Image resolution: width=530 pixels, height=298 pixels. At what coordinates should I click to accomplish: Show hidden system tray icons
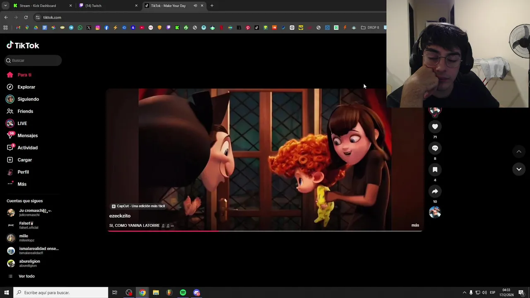click(464, 293)
